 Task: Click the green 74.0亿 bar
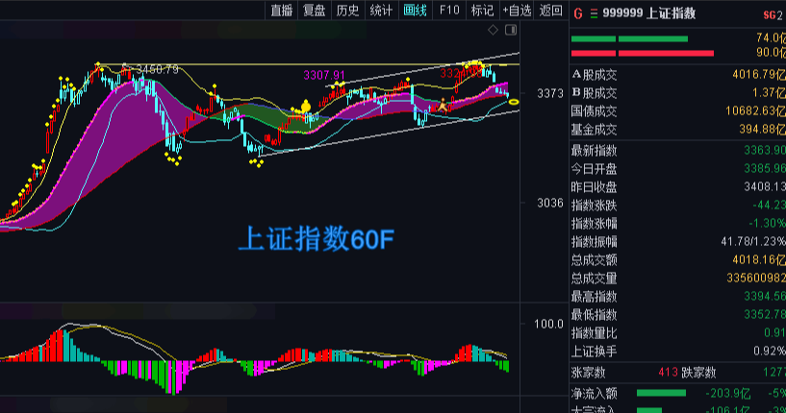(629, 38)
